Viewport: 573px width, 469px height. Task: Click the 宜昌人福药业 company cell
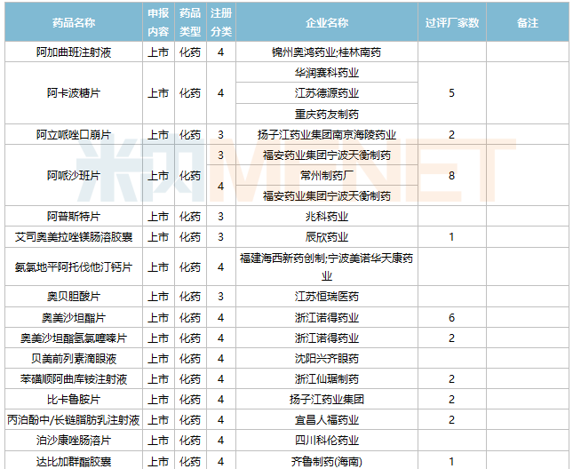click(327, 419)
